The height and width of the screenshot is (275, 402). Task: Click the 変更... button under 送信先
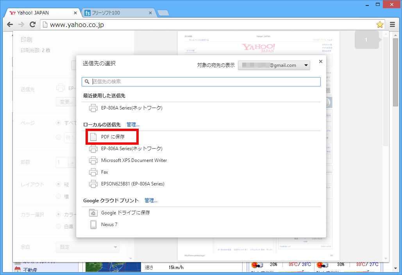(66, 102)
